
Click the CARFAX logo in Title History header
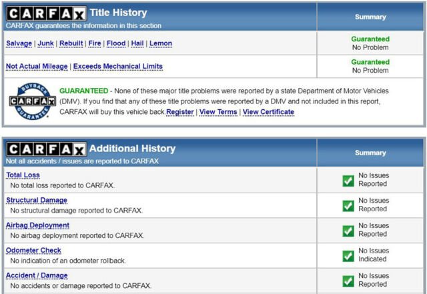point(47,13)
